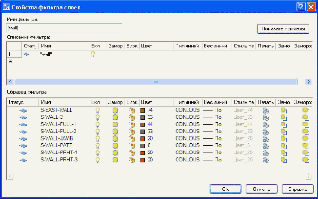Click the printer plot icon for S-WALL-PATT
This screenshot has height=199, width=318.
click(x=265, y=146)
